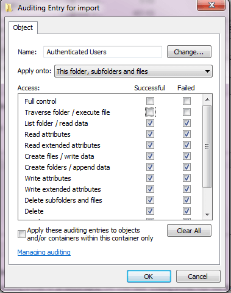The height and width of the screenshot is (293, 231).
Task: Check Failed box for Full control
Action: [187, 101]
